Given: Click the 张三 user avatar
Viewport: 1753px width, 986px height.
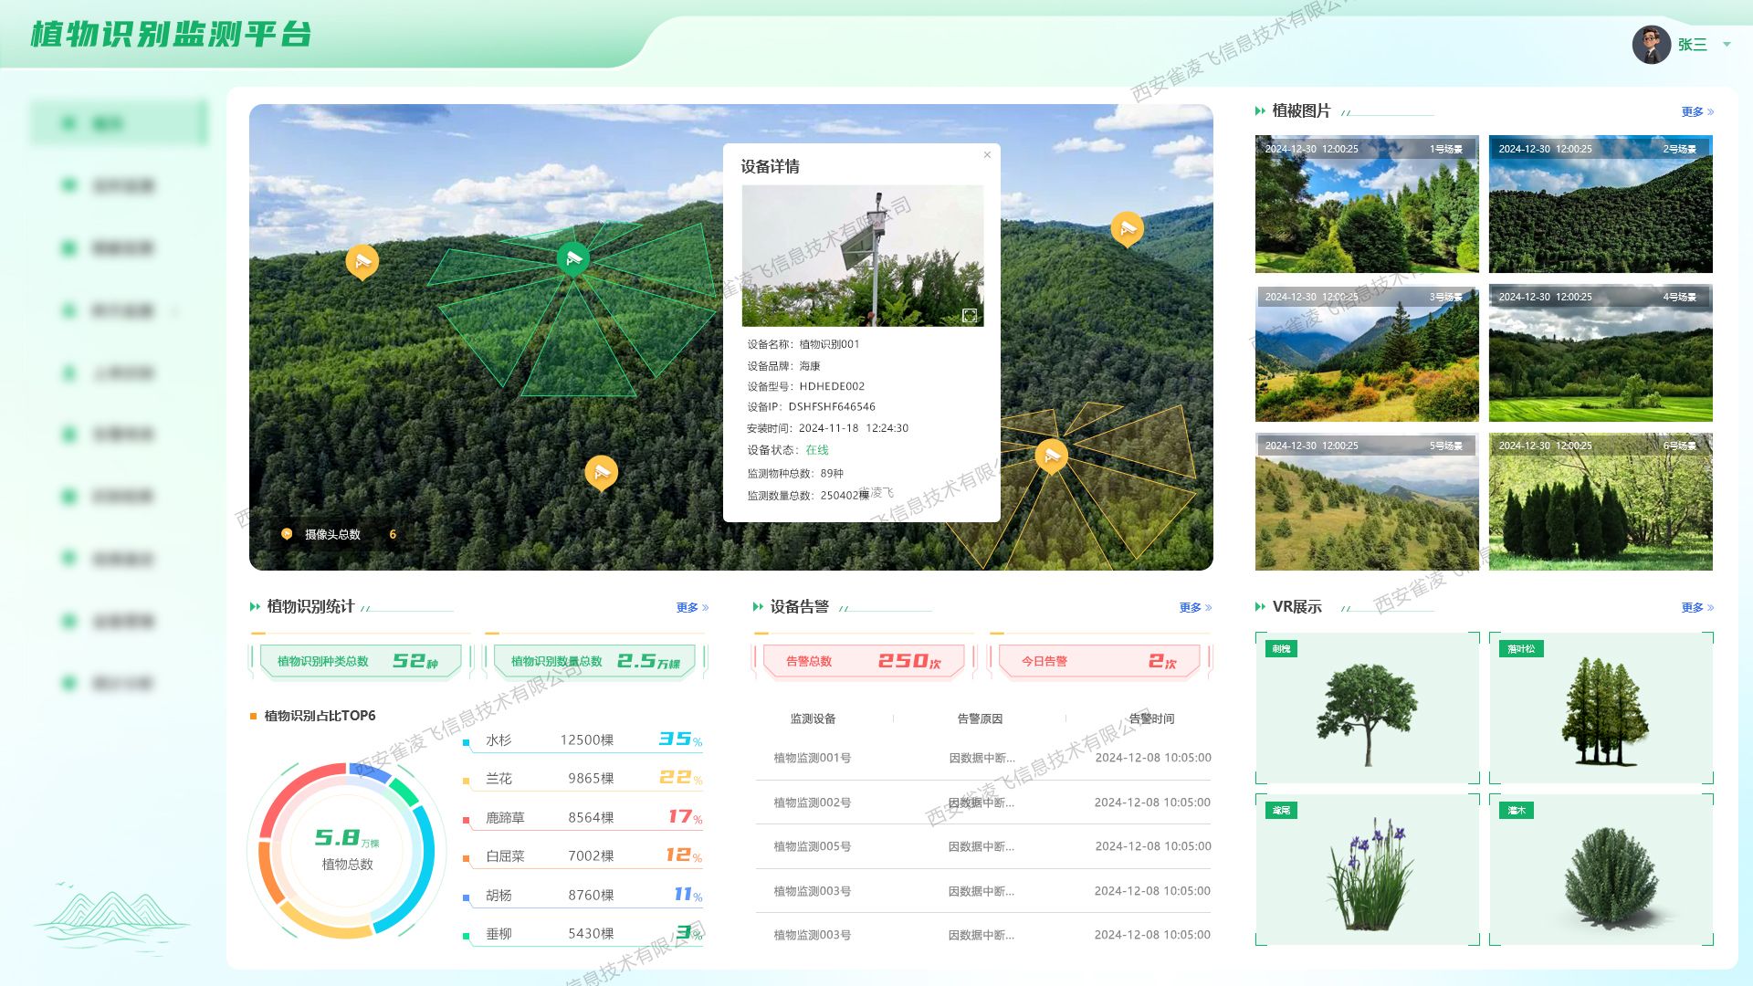Looking at the screenshot, I should pos(1651,45).
